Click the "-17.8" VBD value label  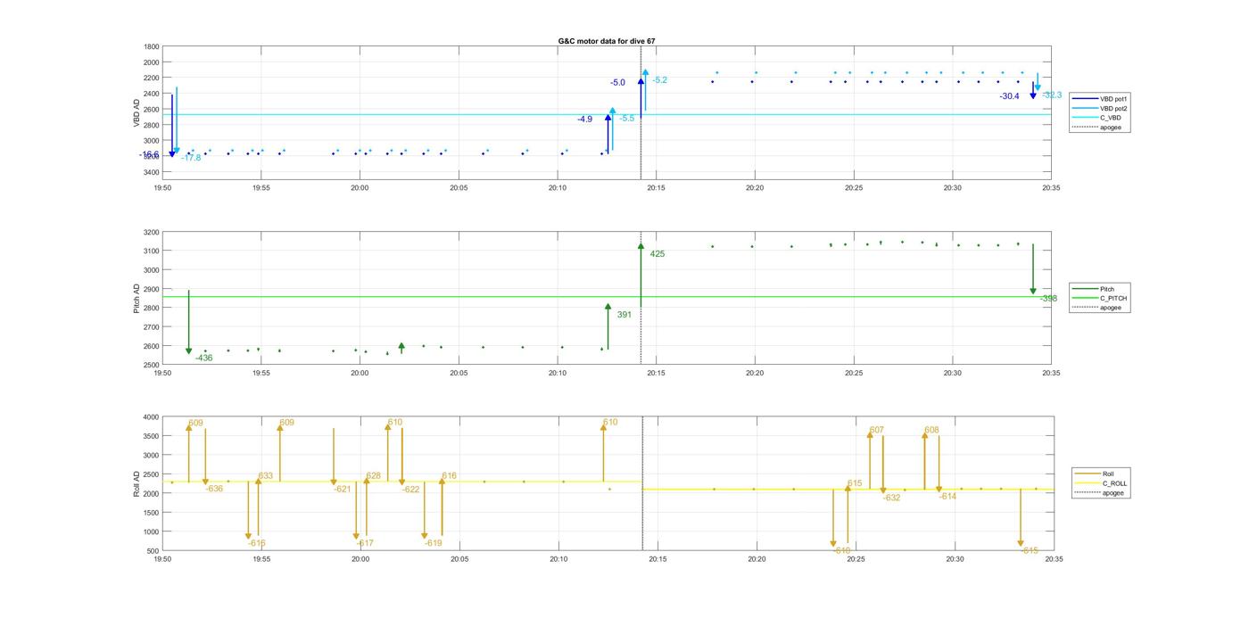coord(191,158)
